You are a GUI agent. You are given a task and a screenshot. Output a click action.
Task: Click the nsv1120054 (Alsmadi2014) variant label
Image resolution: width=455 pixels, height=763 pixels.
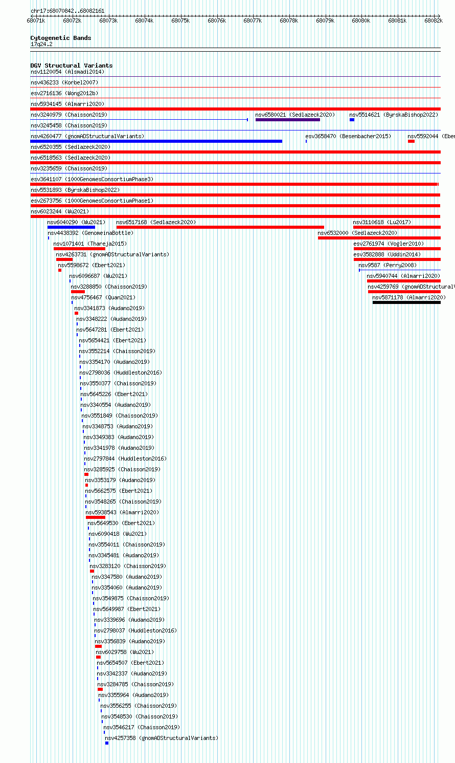point(67,72)
